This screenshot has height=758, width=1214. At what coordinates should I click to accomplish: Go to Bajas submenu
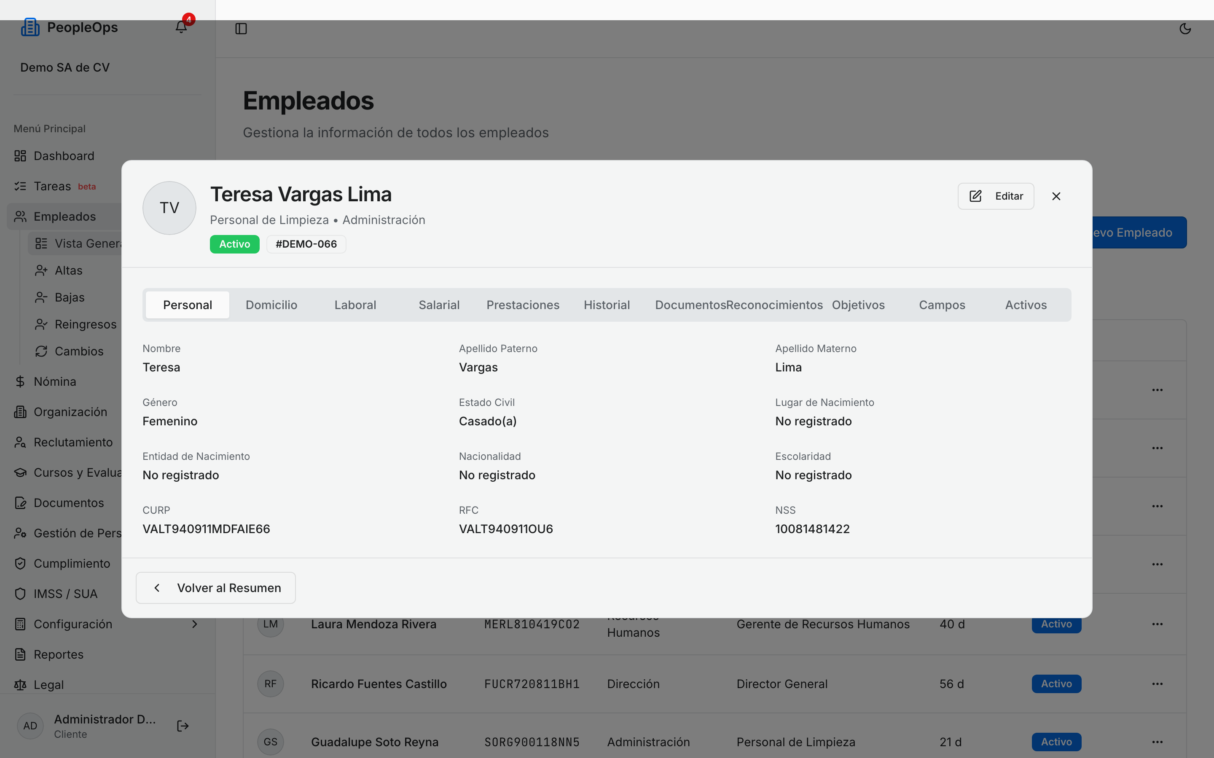point(70,297)
